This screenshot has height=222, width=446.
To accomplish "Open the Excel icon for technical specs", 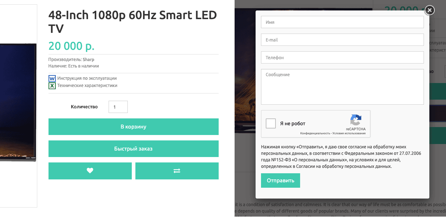I will (x=52, y=86).
